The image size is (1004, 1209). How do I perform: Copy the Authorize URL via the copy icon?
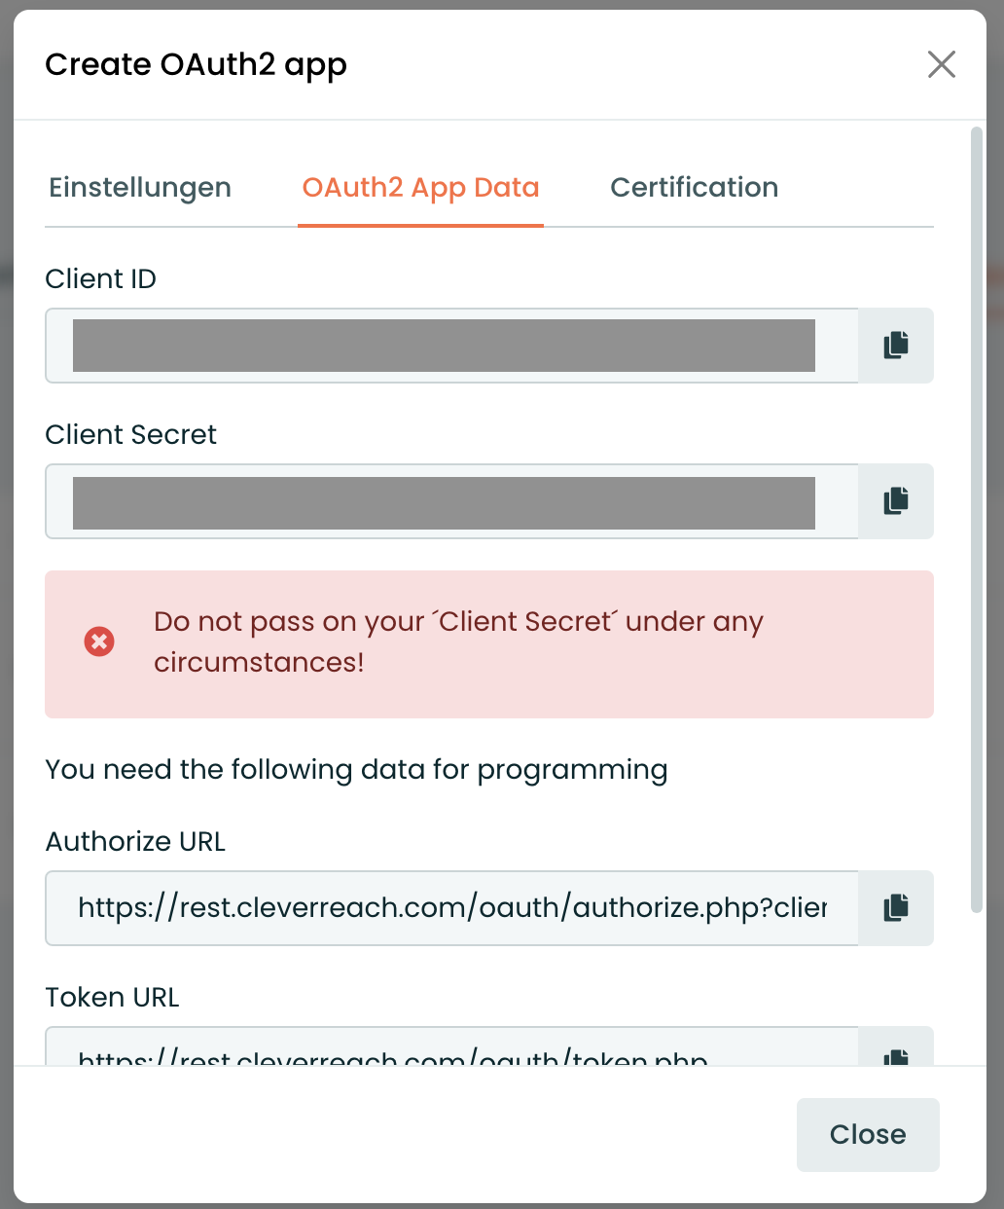[x=895, y=907]
